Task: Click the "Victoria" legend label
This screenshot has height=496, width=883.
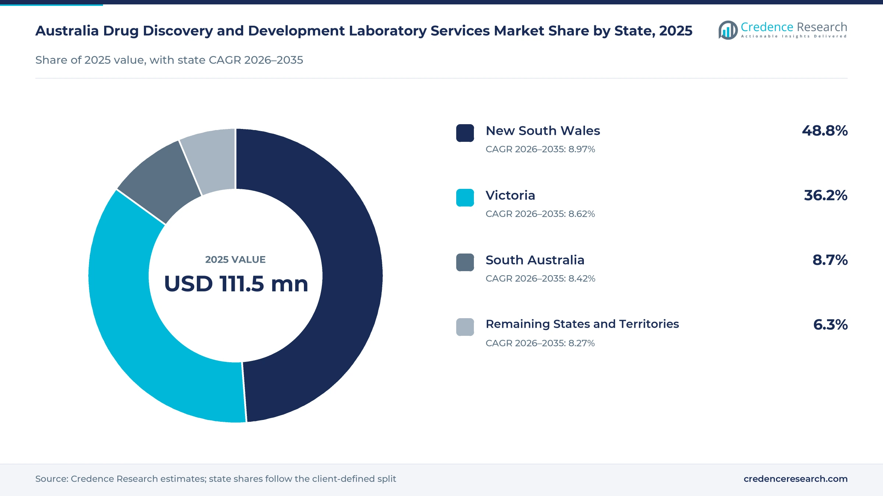Action: (510, 195)
